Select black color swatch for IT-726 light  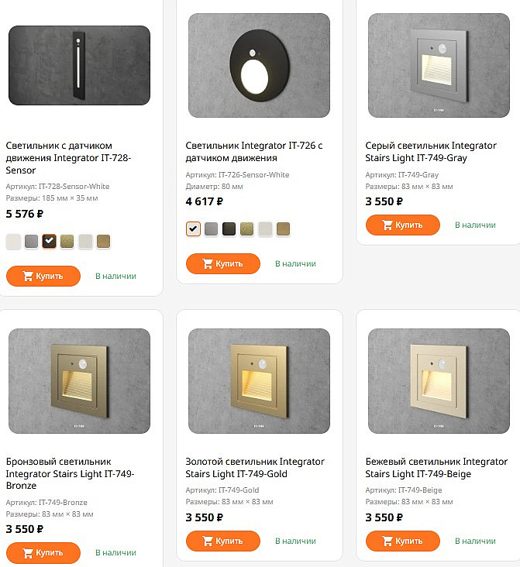pyautogui.click(x=229, y=229)
